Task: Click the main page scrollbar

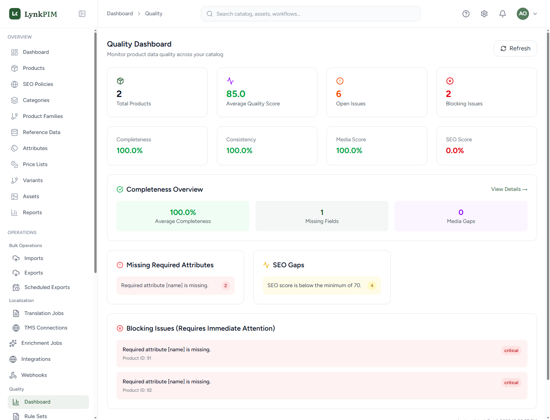Action: [x=548, y=206]
